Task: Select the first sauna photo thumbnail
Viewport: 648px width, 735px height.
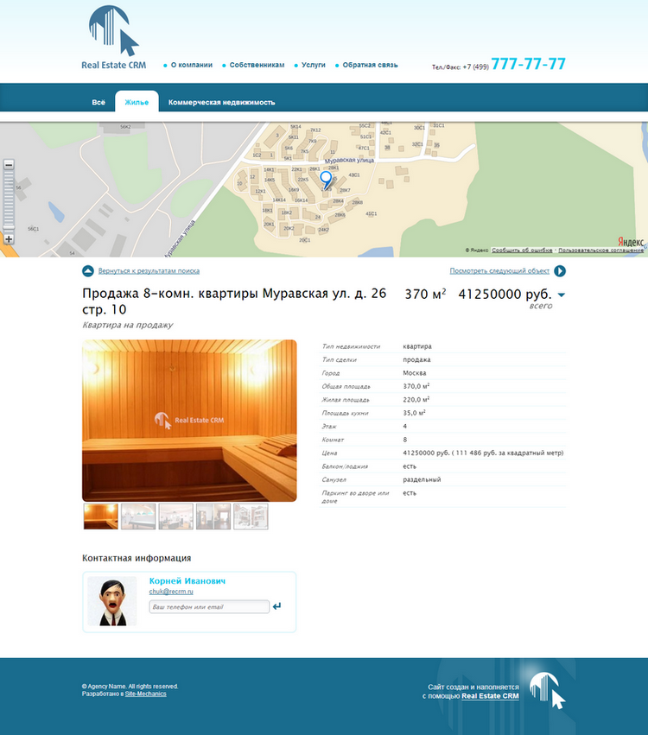Action: (x=101, y=516)
